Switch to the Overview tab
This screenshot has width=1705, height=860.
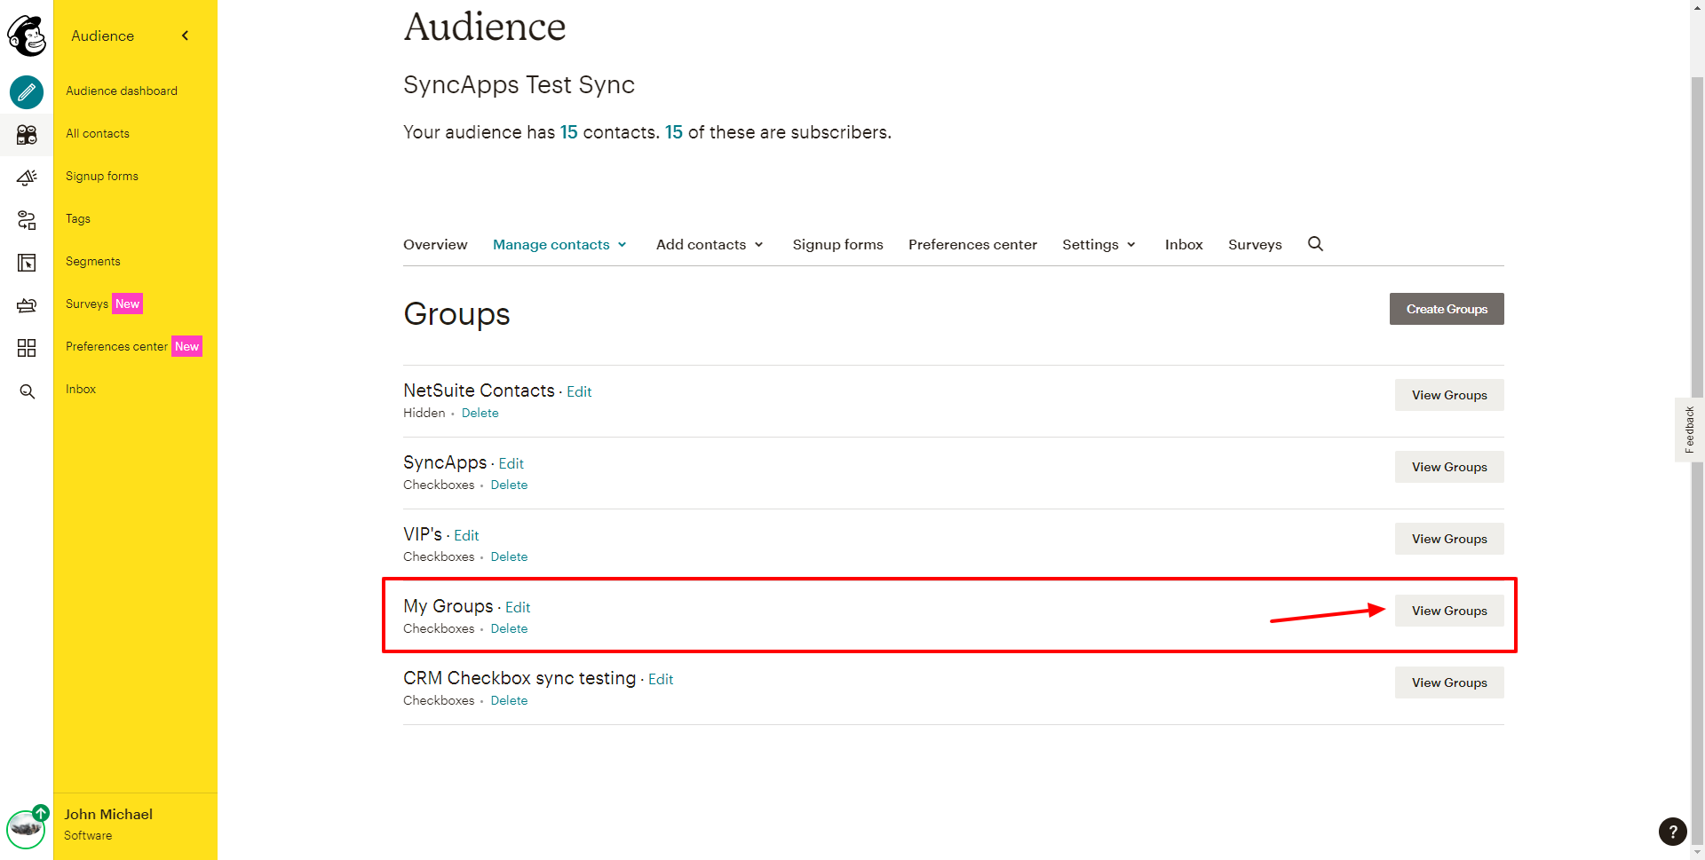[x=435, y=245]
